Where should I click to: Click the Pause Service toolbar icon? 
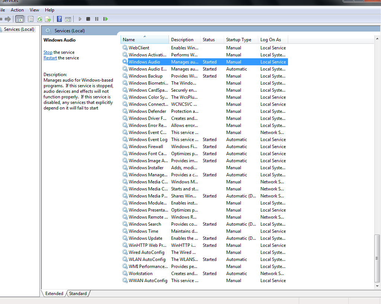point(97,19)
